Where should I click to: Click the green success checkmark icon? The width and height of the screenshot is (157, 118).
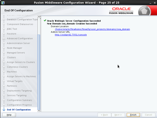pos(45,20)
